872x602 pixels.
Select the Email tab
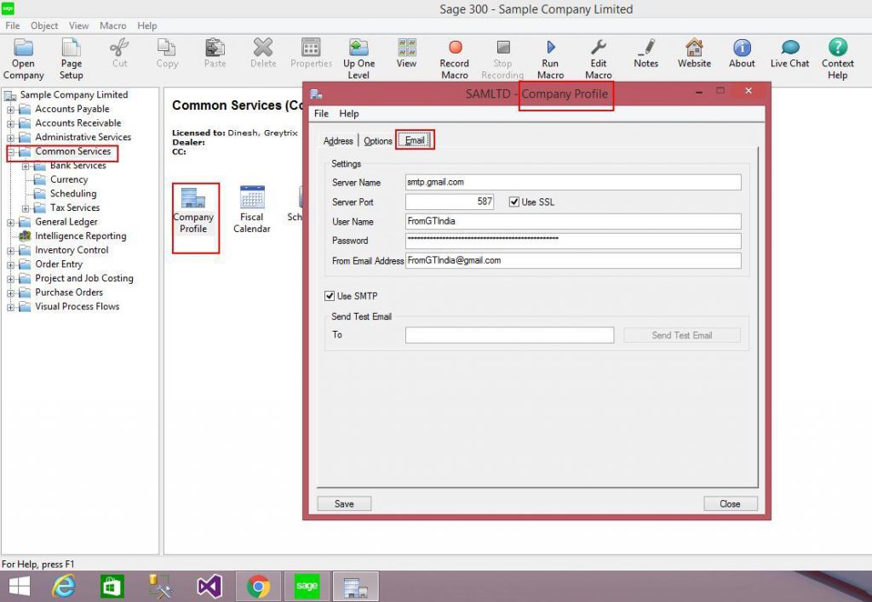click(x=415, y=140)
